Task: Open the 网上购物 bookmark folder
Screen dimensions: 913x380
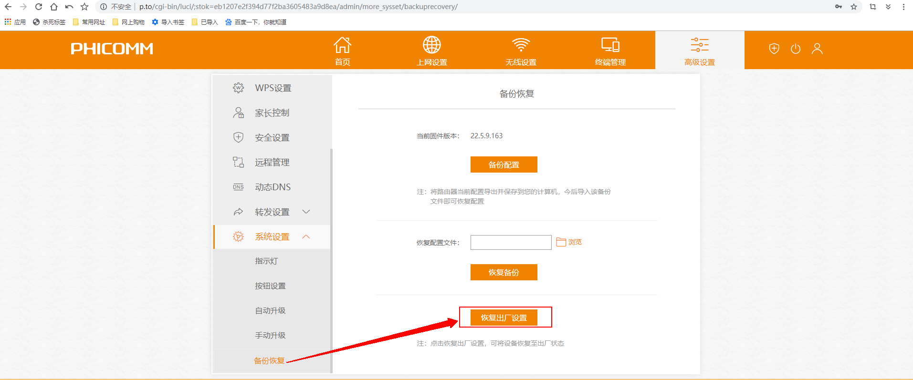Action: coord(128,22)
